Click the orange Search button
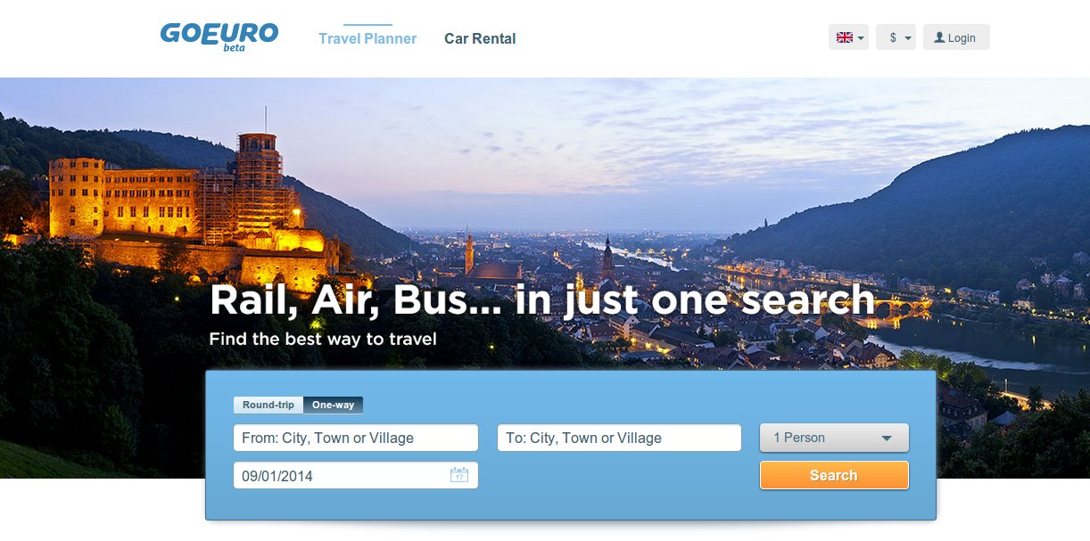 tap(834, 475)
